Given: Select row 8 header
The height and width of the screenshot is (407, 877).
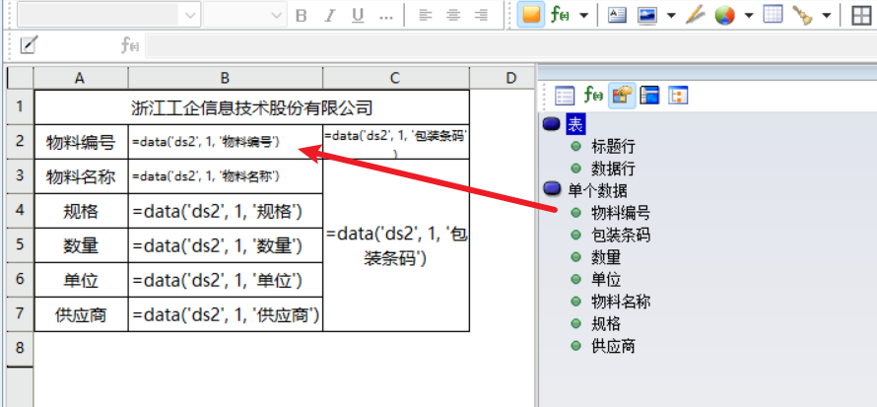Looking at the screenshot, I should click(20, 349).
